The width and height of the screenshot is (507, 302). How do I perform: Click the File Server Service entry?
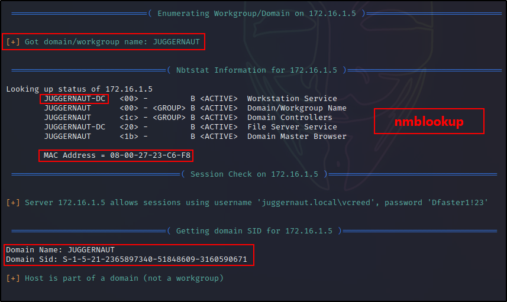tap(292, 127)
